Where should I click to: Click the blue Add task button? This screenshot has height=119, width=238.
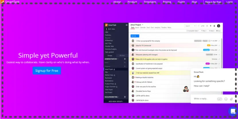(135, 36)
